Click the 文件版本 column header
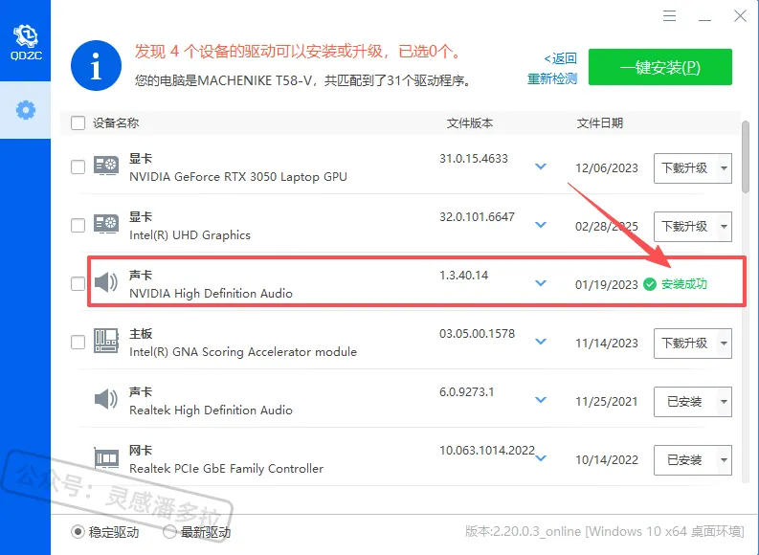 tap(470, 122)
